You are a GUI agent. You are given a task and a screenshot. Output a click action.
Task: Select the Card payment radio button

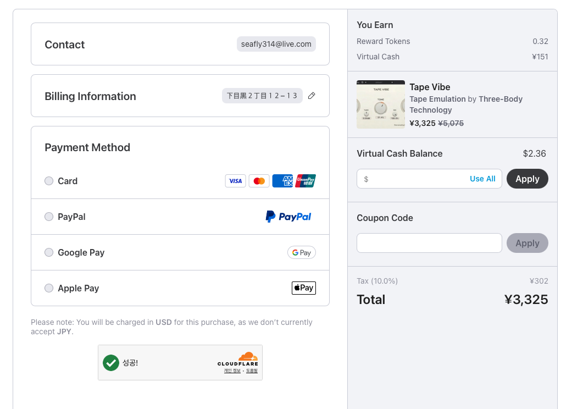coord(49,181)
